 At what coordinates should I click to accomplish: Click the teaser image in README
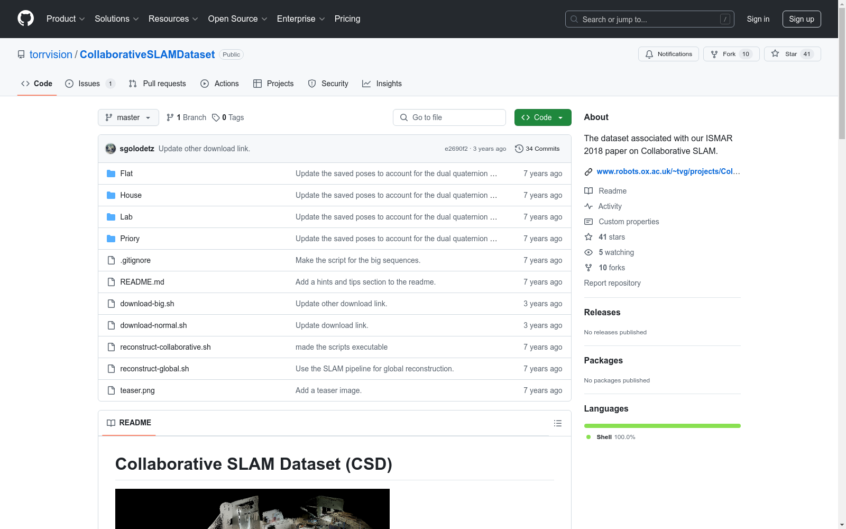pyautogui.click(x=252, y=509)
